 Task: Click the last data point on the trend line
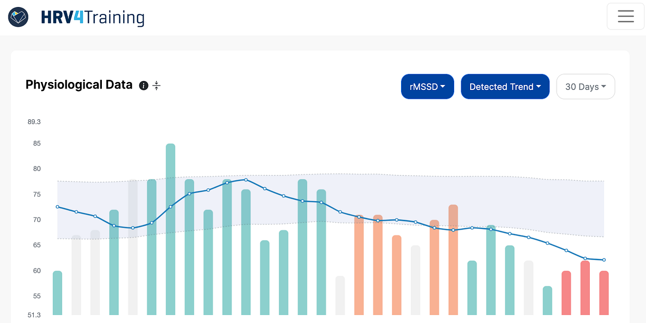[x=604, y=259]
